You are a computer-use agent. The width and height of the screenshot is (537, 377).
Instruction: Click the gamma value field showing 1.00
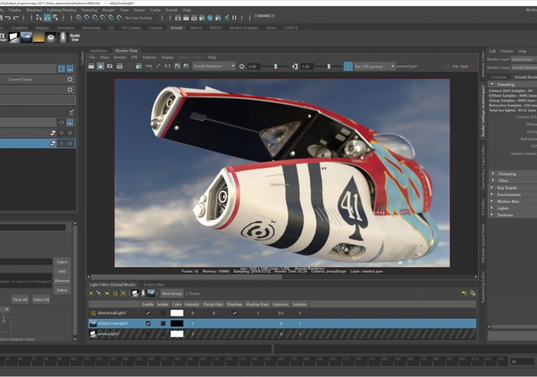pyautogui.click(x=307, y=66)
